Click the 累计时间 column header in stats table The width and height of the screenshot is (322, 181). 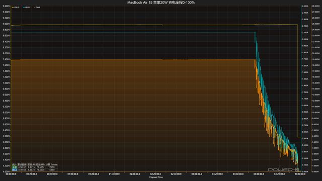22,164
